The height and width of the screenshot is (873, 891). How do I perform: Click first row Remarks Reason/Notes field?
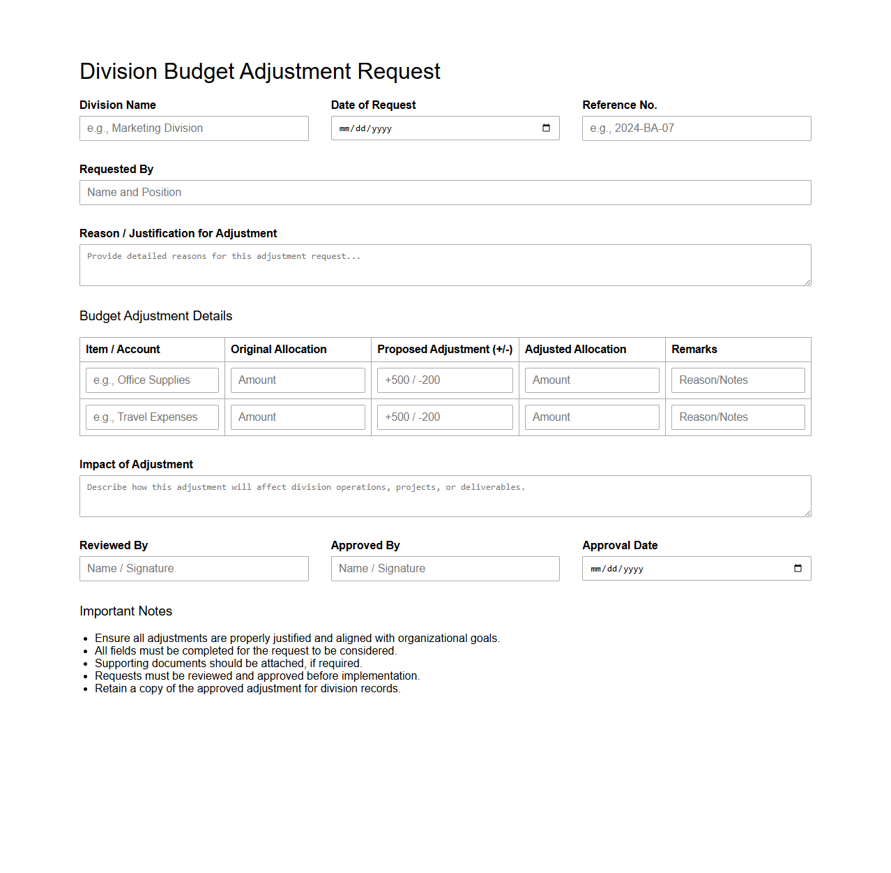(738, 380)
